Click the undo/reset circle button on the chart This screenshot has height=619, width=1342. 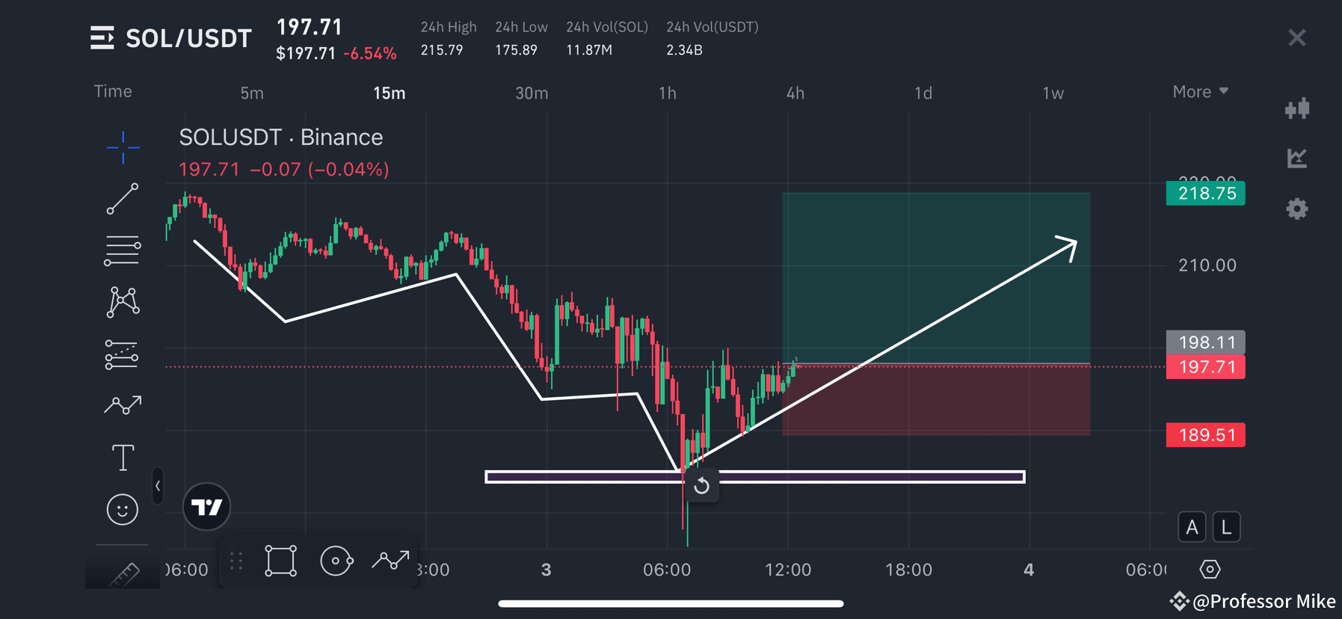point(701,486)
